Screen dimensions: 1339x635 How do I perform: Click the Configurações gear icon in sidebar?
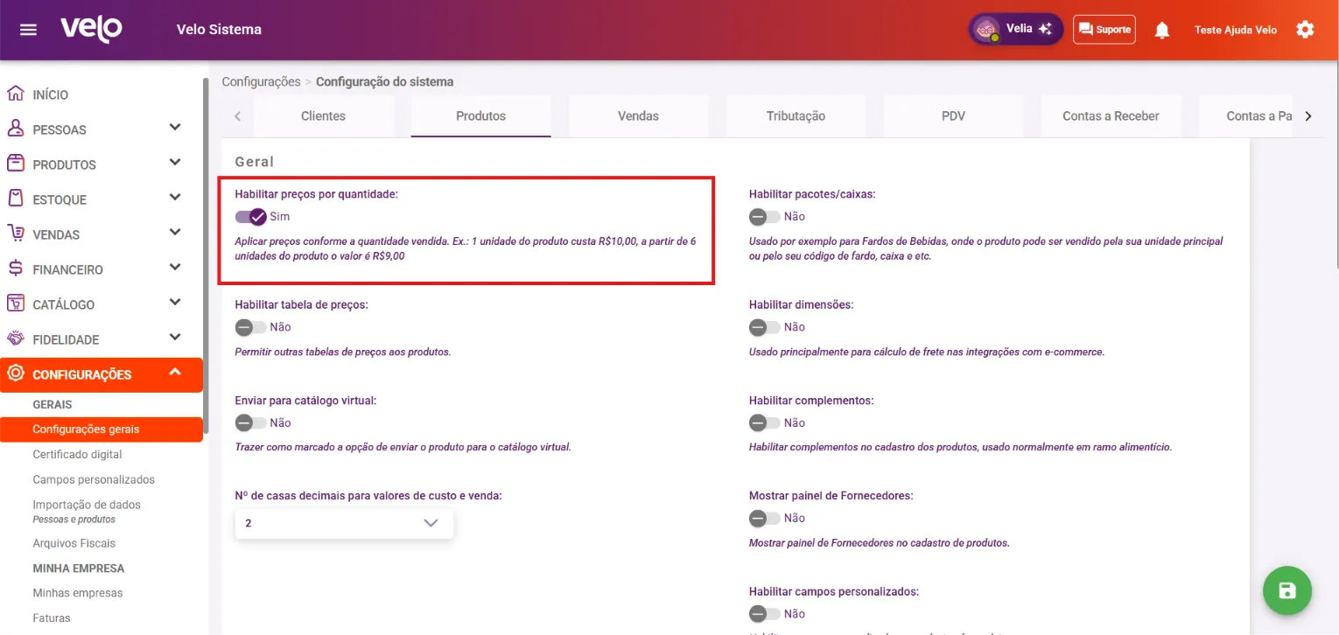[x=15, y=373]
